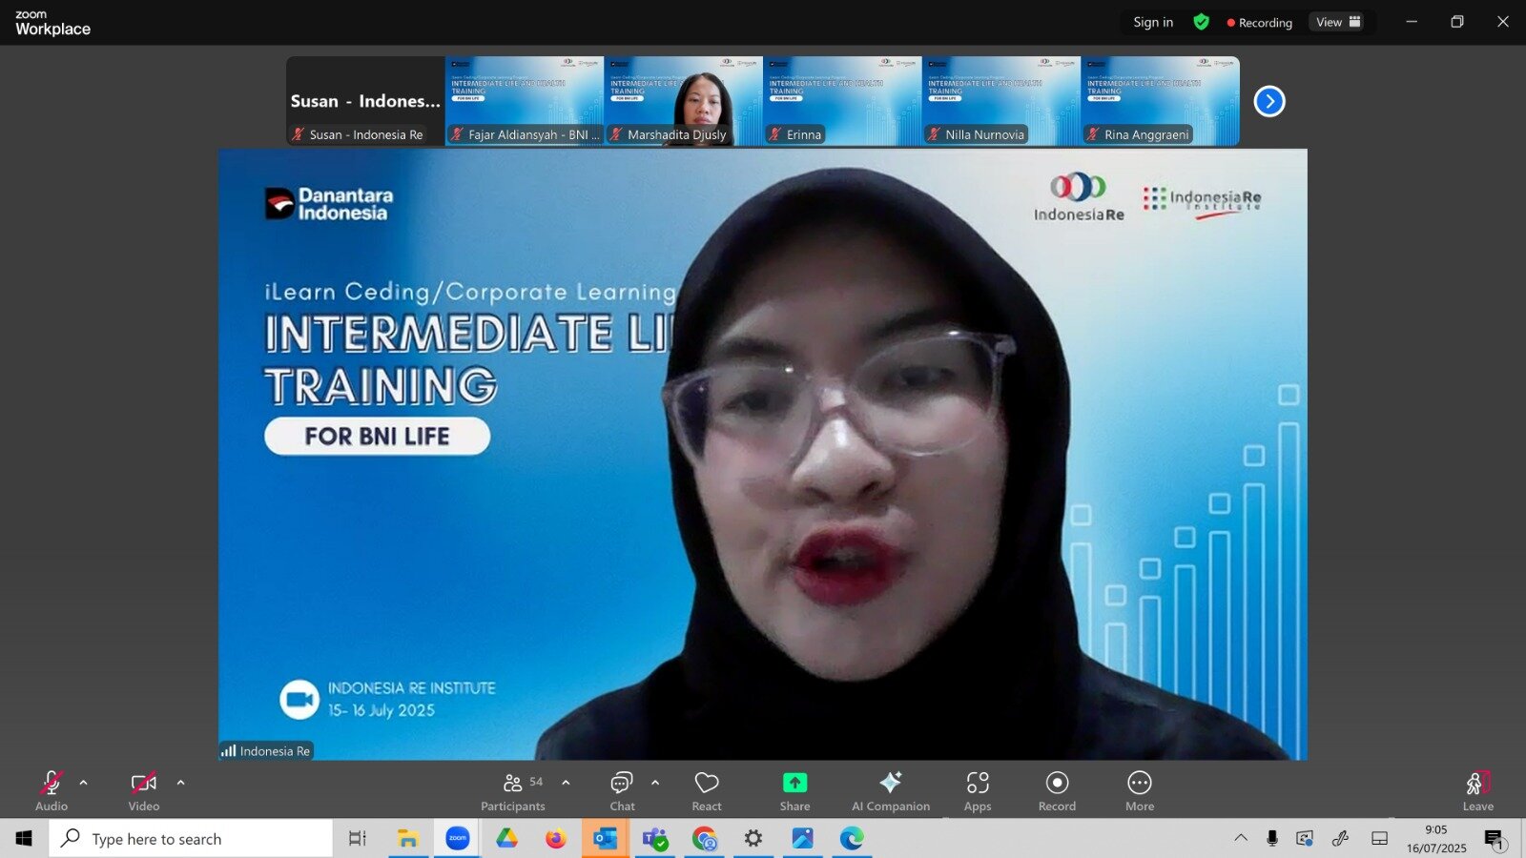Image resolution: width=1526 pixels, height=858 pixels.
Task: Click the green Share screen button
Action: [794, 791]
